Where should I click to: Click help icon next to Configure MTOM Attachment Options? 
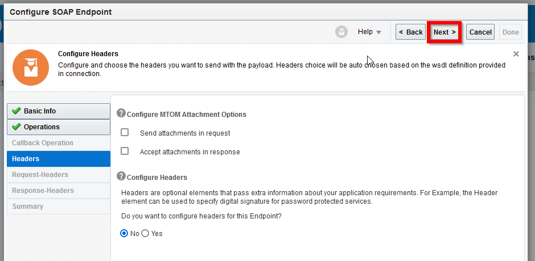[x=121, y=113]
